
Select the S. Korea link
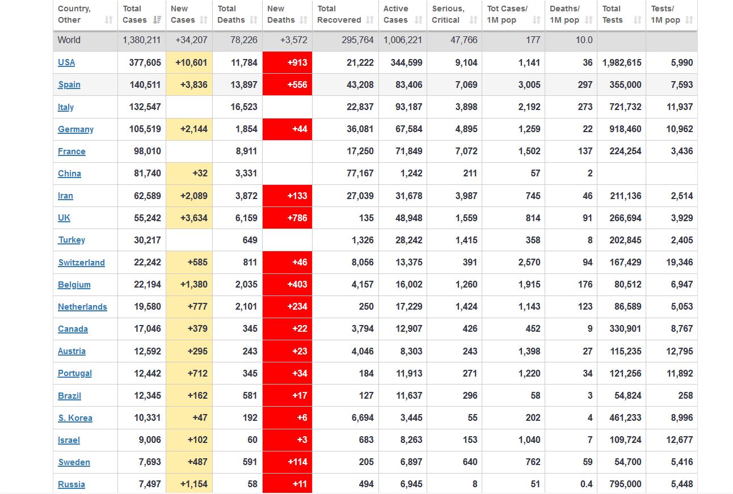75,418
